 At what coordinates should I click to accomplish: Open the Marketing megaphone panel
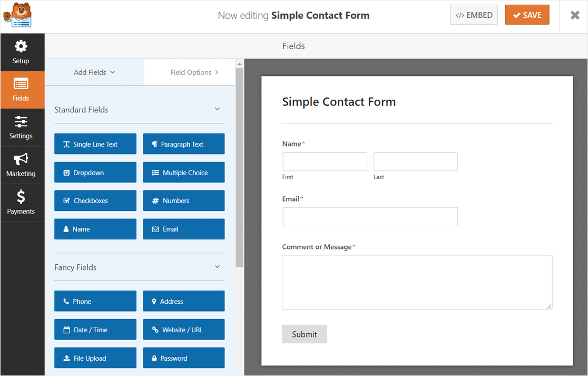[22, 165]
